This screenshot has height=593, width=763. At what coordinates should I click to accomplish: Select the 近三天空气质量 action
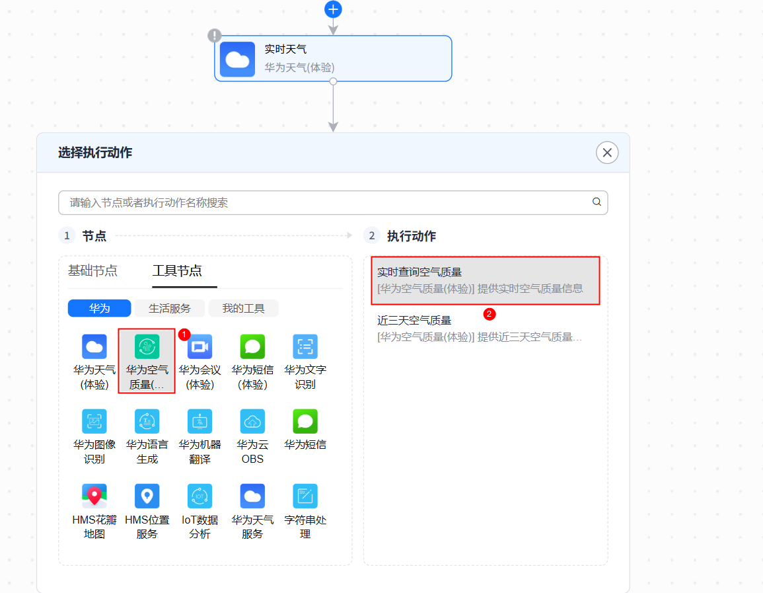[485, 328]
